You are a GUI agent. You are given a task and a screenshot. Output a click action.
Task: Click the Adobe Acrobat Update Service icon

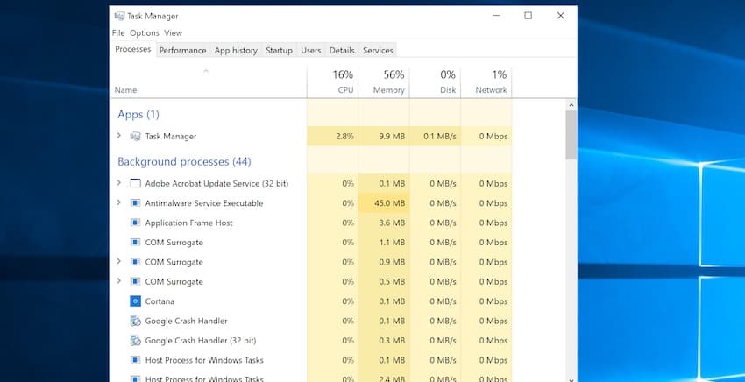[135, 183]
